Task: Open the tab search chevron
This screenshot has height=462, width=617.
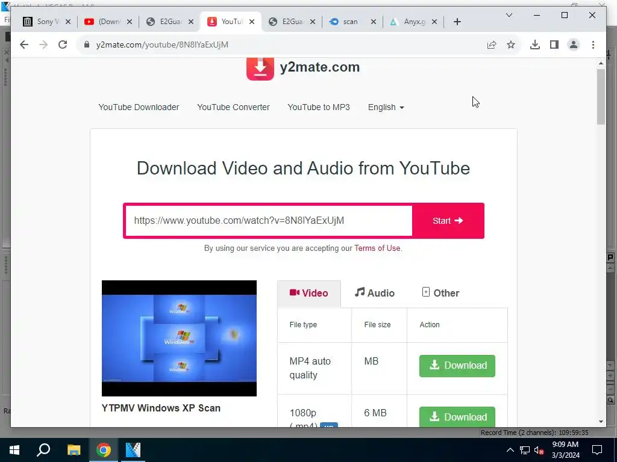Action: tap(509, 15)
